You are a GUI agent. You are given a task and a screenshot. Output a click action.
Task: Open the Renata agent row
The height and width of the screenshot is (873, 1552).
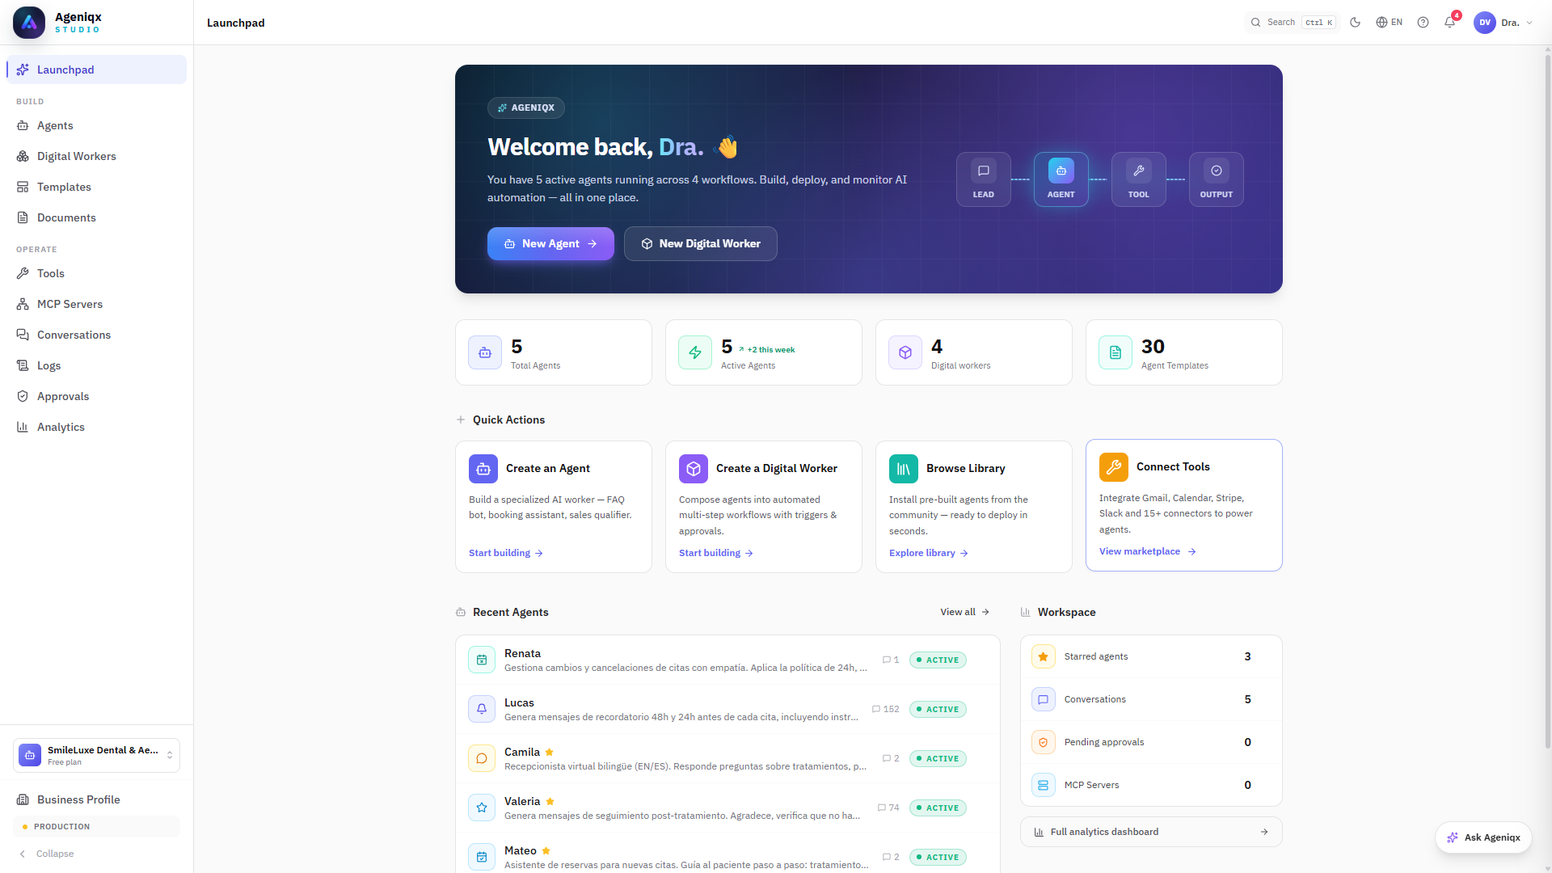click(727, 660)
